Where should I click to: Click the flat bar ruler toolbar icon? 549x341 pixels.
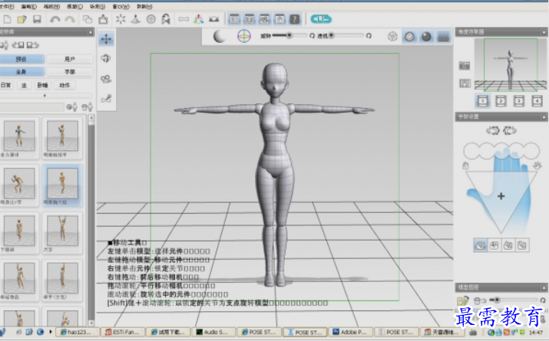coord(184,19)
